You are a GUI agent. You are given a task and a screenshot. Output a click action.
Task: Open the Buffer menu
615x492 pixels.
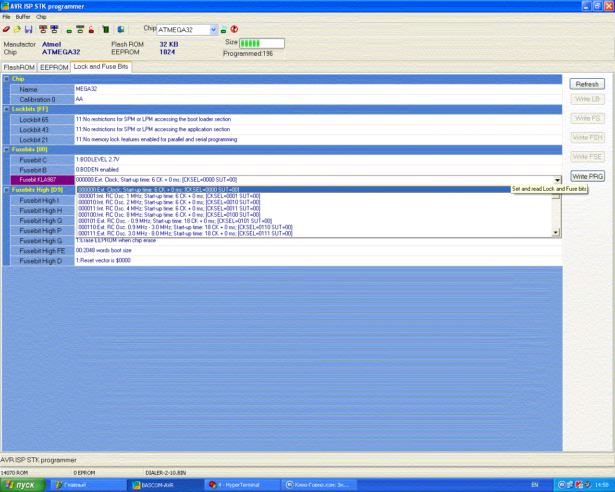[23, 17]
